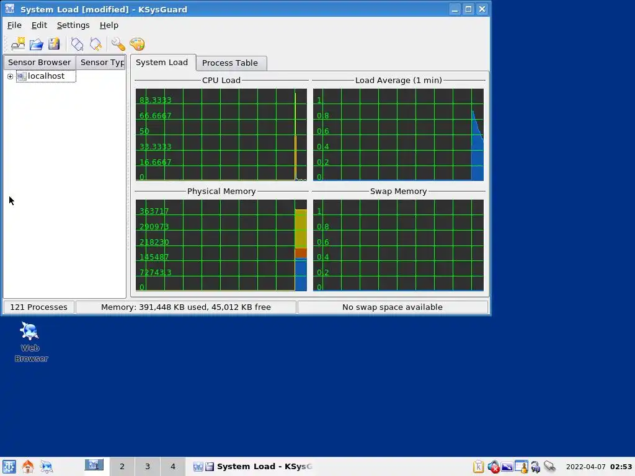Switch to virtual desktop 4

pyautogui.click(x=173, y=466)
